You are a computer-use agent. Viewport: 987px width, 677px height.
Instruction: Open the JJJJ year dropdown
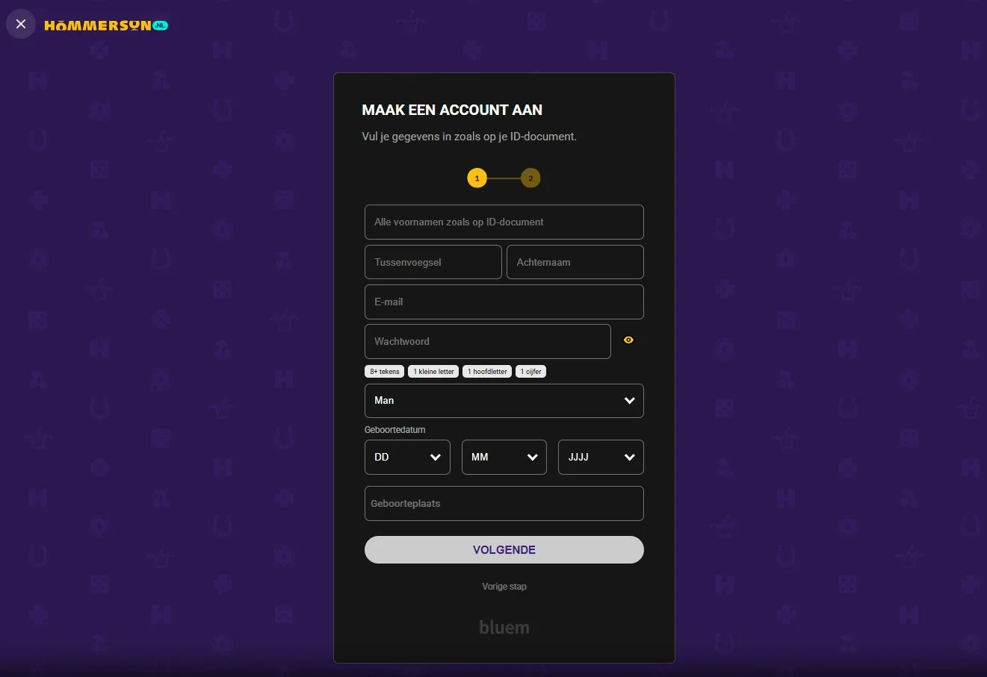coord(601,458)
